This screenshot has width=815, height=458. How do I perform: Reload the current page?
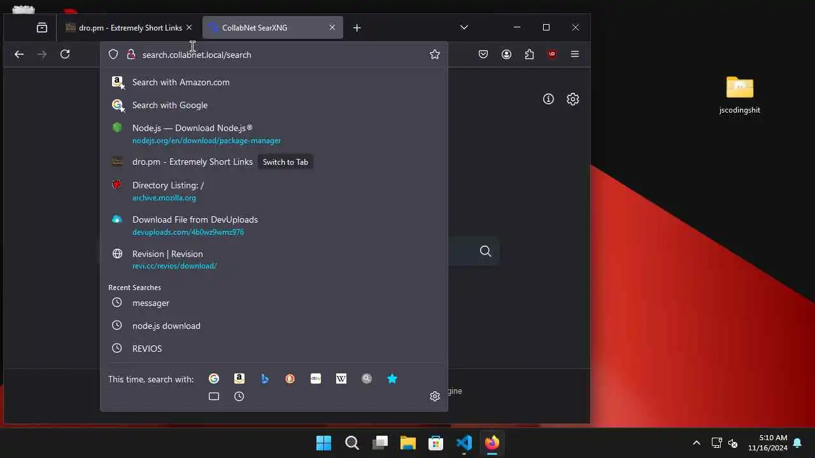point(65,54)
